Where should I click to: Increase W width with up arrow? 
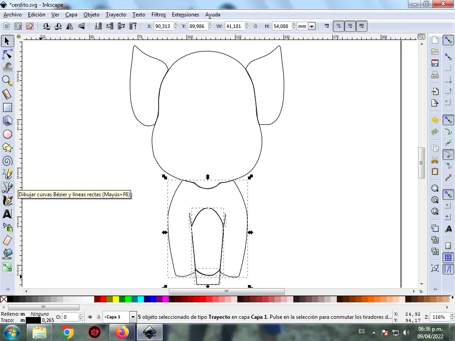(x=247, y=24)
